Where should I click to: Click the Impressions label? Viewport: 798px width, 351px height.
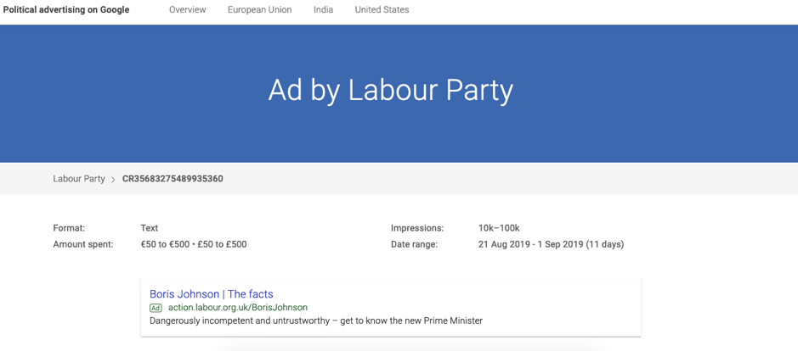pos(417,228)
